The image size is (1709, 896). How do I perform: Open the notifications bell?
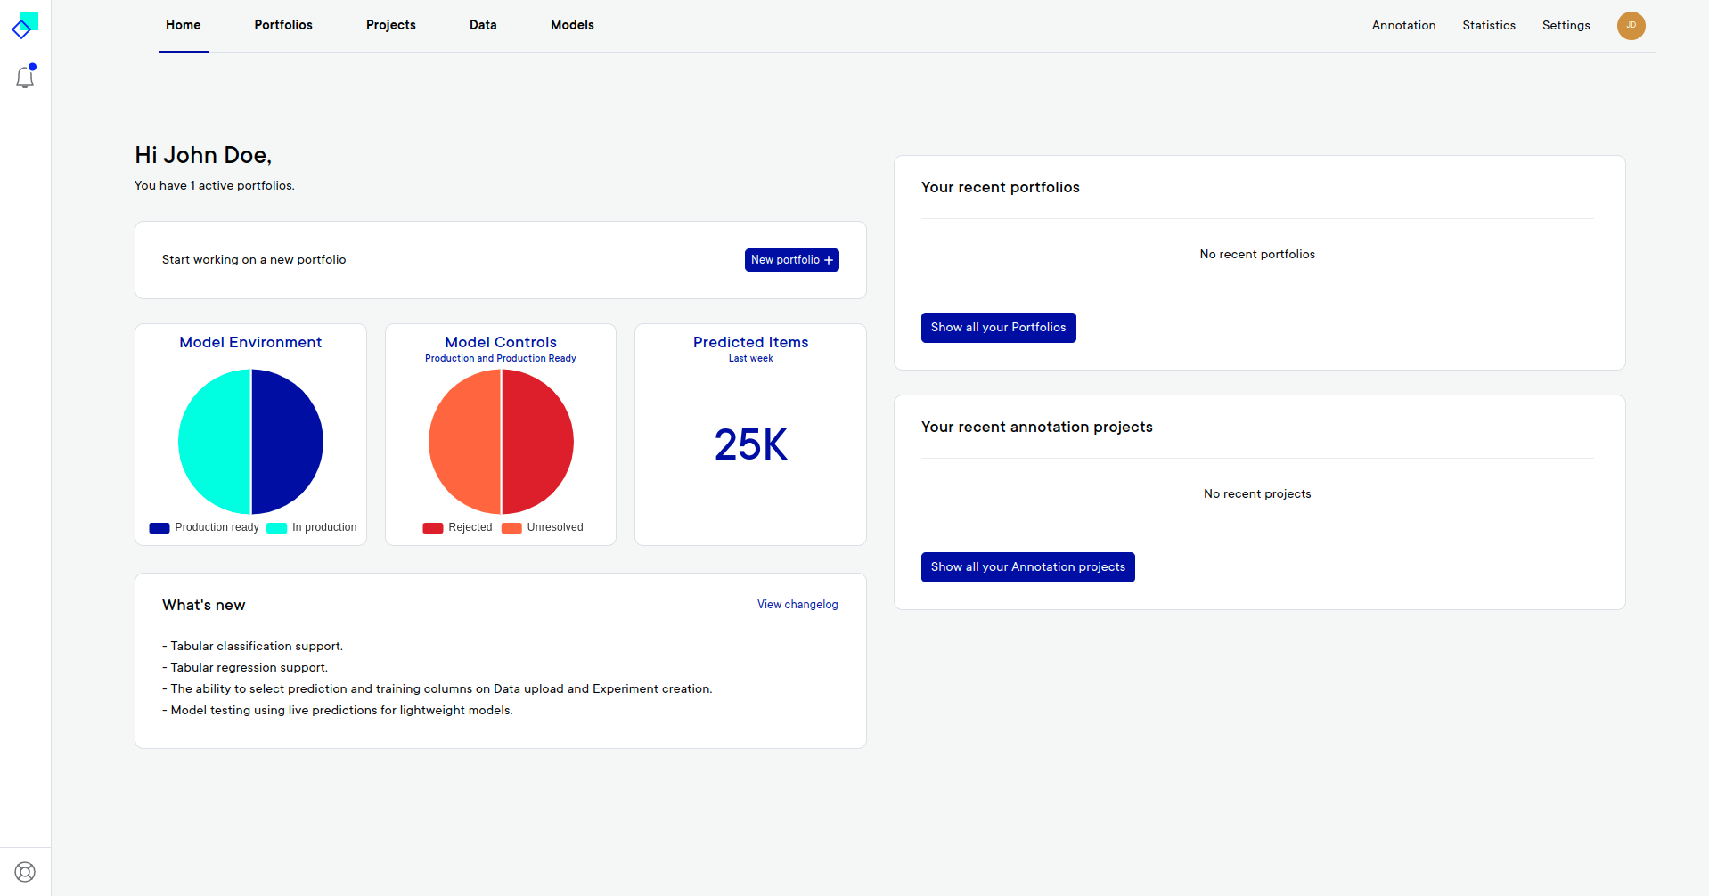point(25,77)
